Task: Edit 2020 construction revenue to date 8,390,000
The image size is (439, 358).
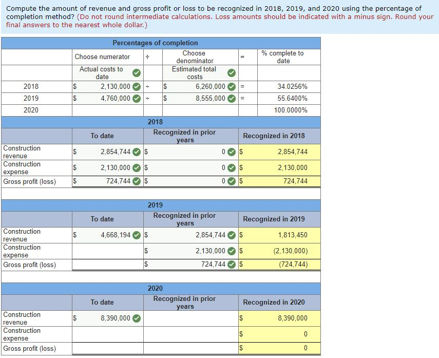Action: click(x=108, y=318)
